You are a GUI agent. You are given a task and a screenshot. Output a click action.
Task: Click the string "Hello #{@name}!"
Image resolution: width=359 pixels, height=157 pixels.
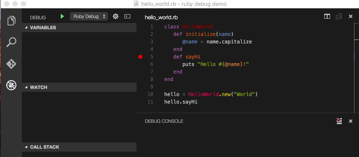pos(223,64)
